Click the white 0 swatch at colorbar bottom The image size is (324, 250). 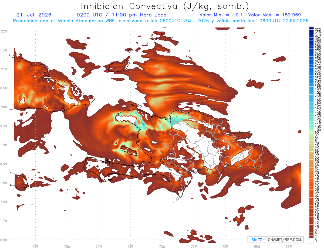[x=312, y=240]
